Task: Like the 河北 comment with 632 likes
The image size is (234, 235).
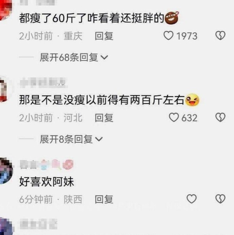Action: (174, 117)
